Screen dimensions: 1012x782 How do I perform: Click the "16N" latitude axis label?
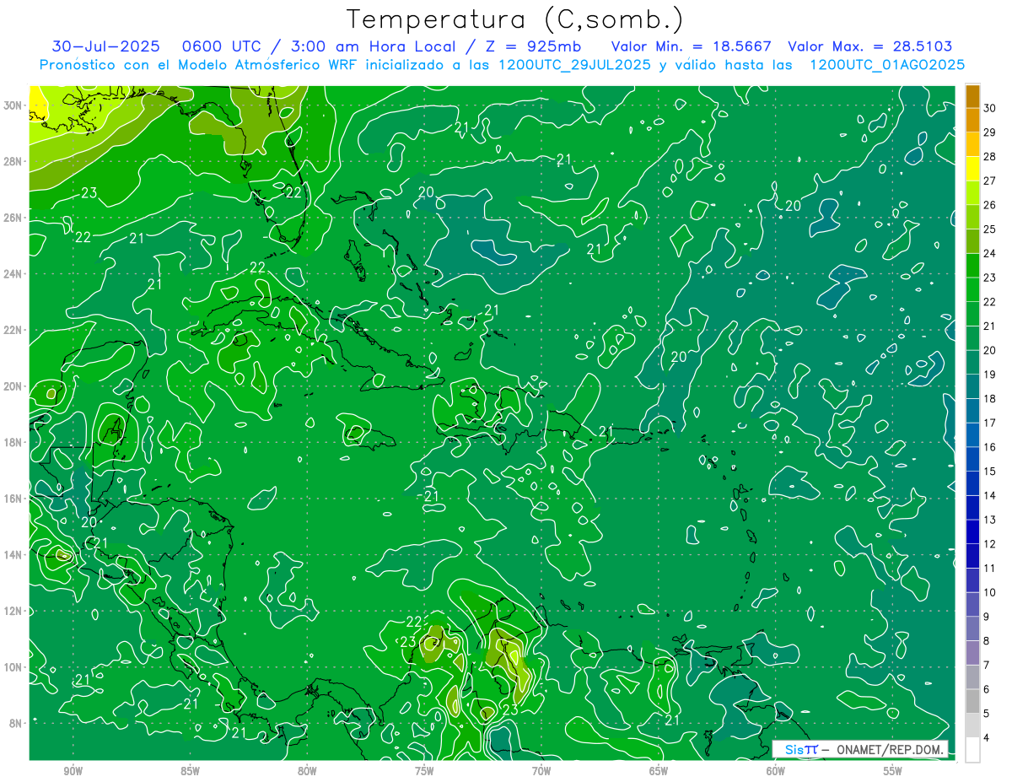click(x=14, y=499)
